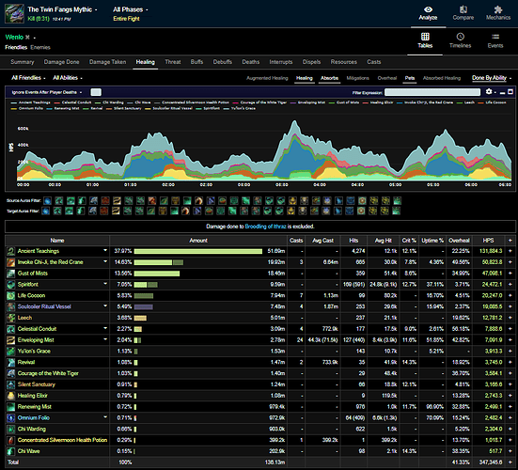Switch to Friendlies view
The width and height of the screenshot is (518, 470).
pos(16,48)
